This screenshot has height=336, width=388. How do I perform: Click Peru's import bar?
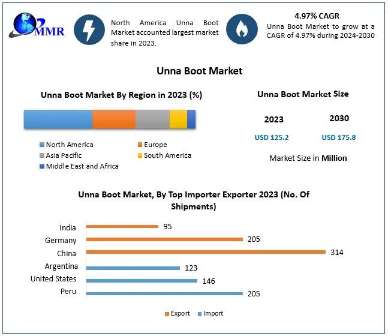164,293
